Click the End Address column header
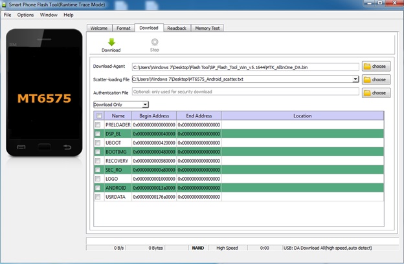Screen dimensions: 404x264 pos(199,116)
